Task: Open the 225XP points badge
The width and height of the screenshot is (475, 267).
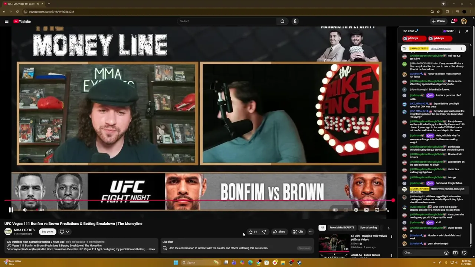Action: tap(448, 31)
